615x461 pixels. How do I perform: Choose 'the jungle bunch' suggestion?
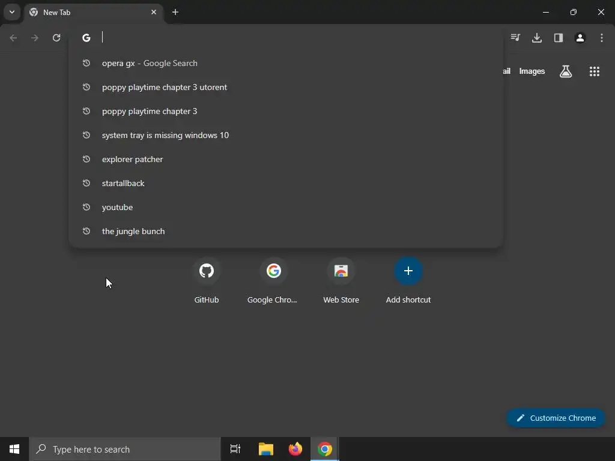(x=286, y=231)
